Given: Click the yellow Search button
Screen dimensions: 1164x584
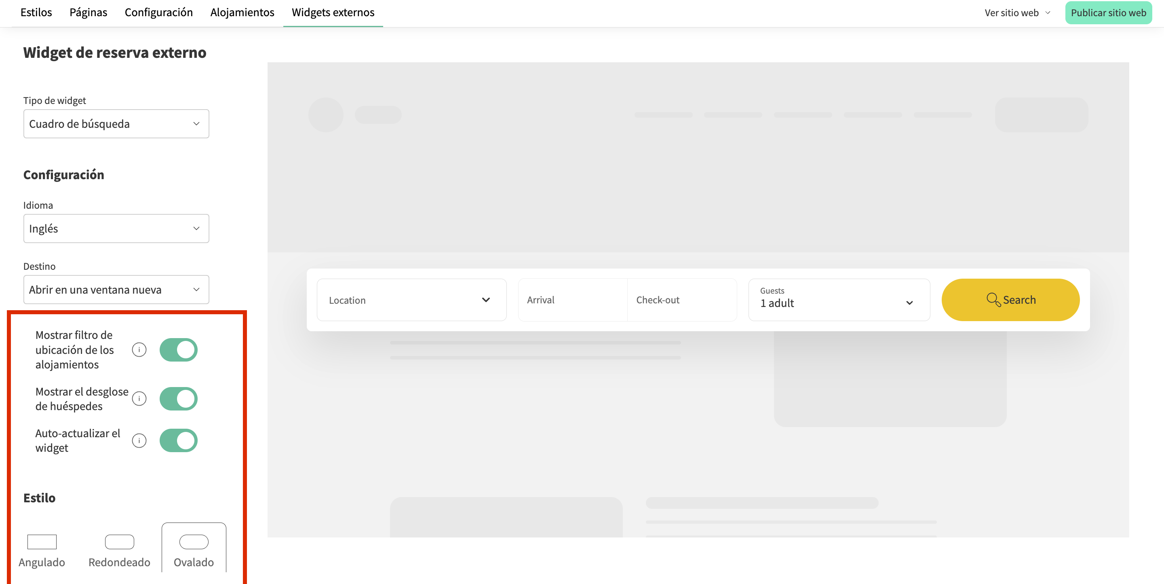Looking at the screenshot, I should coord(1011,300).
